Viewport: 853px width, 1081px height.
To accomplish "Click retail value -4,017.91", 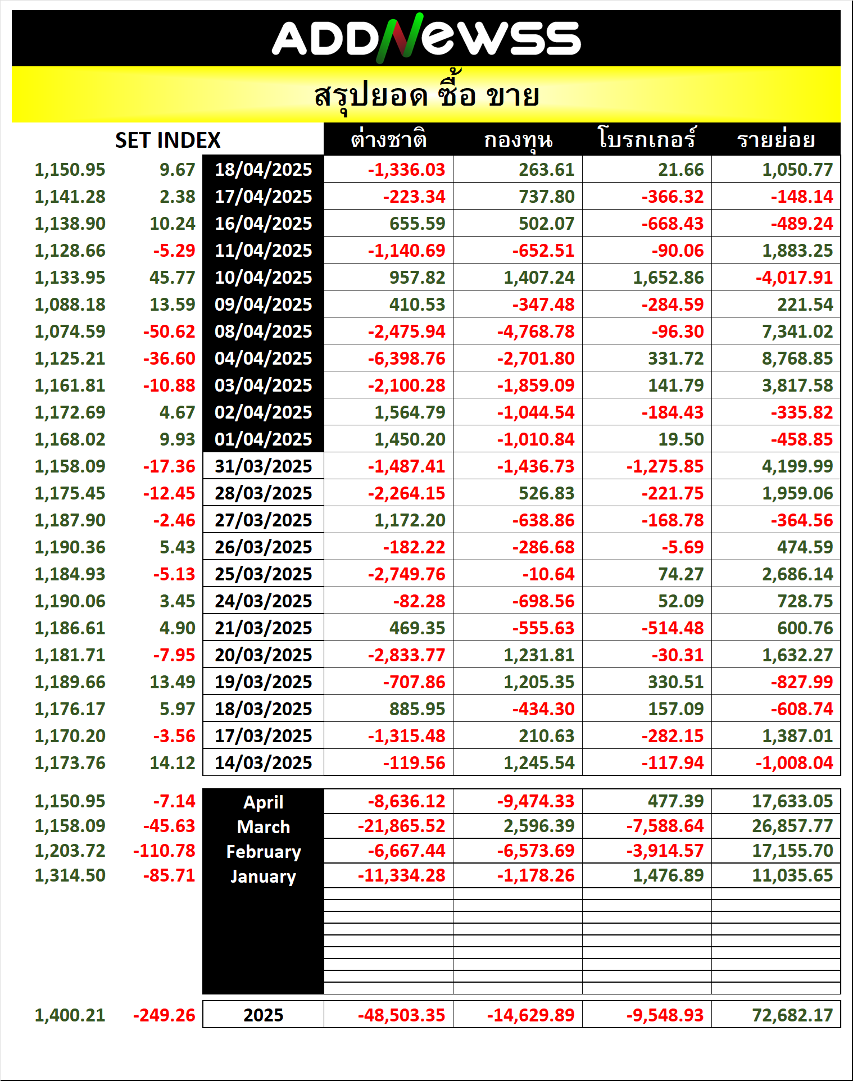I will click(794, 277).
